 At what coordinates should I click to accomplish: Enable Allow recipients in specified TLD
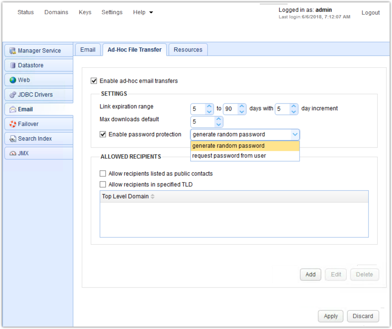(102, 184)
